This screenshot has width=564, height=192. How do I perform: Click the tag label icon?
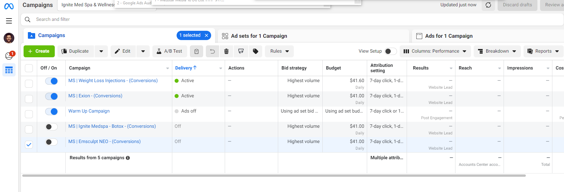[x=256, y=51]
